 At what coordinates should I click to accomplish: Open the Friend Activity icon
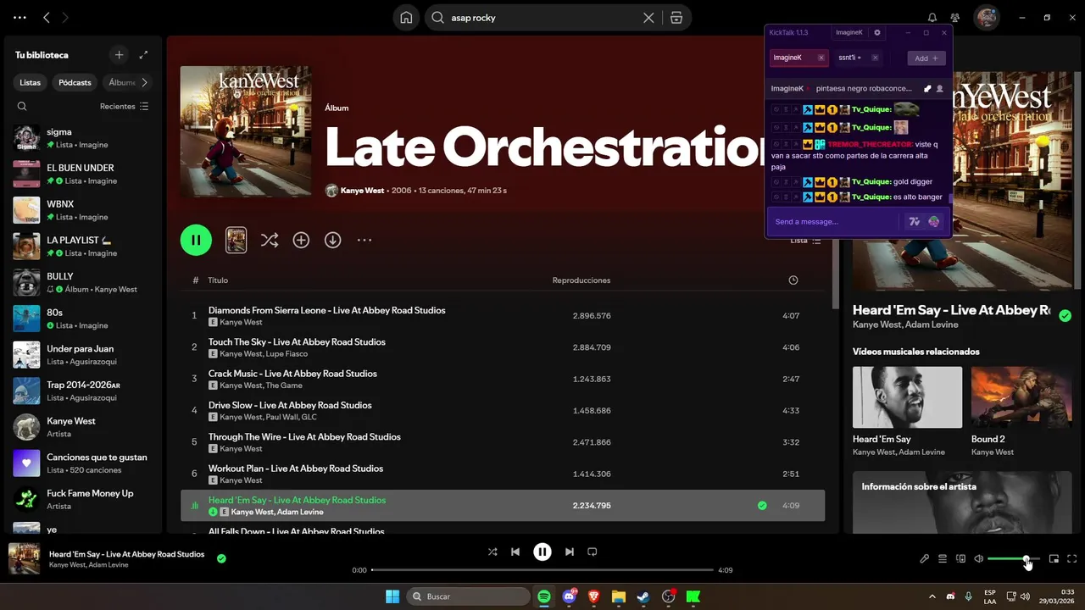point(955,18)
